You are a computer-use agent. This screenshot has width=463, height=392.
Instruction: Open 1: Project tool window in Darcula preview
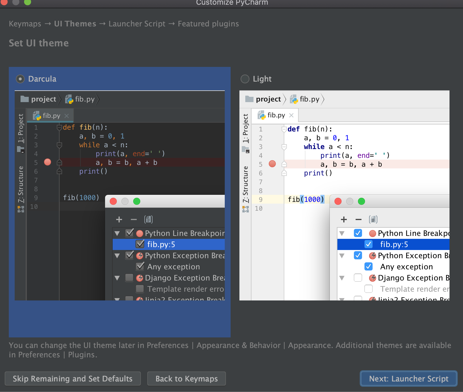coord(21,129)
